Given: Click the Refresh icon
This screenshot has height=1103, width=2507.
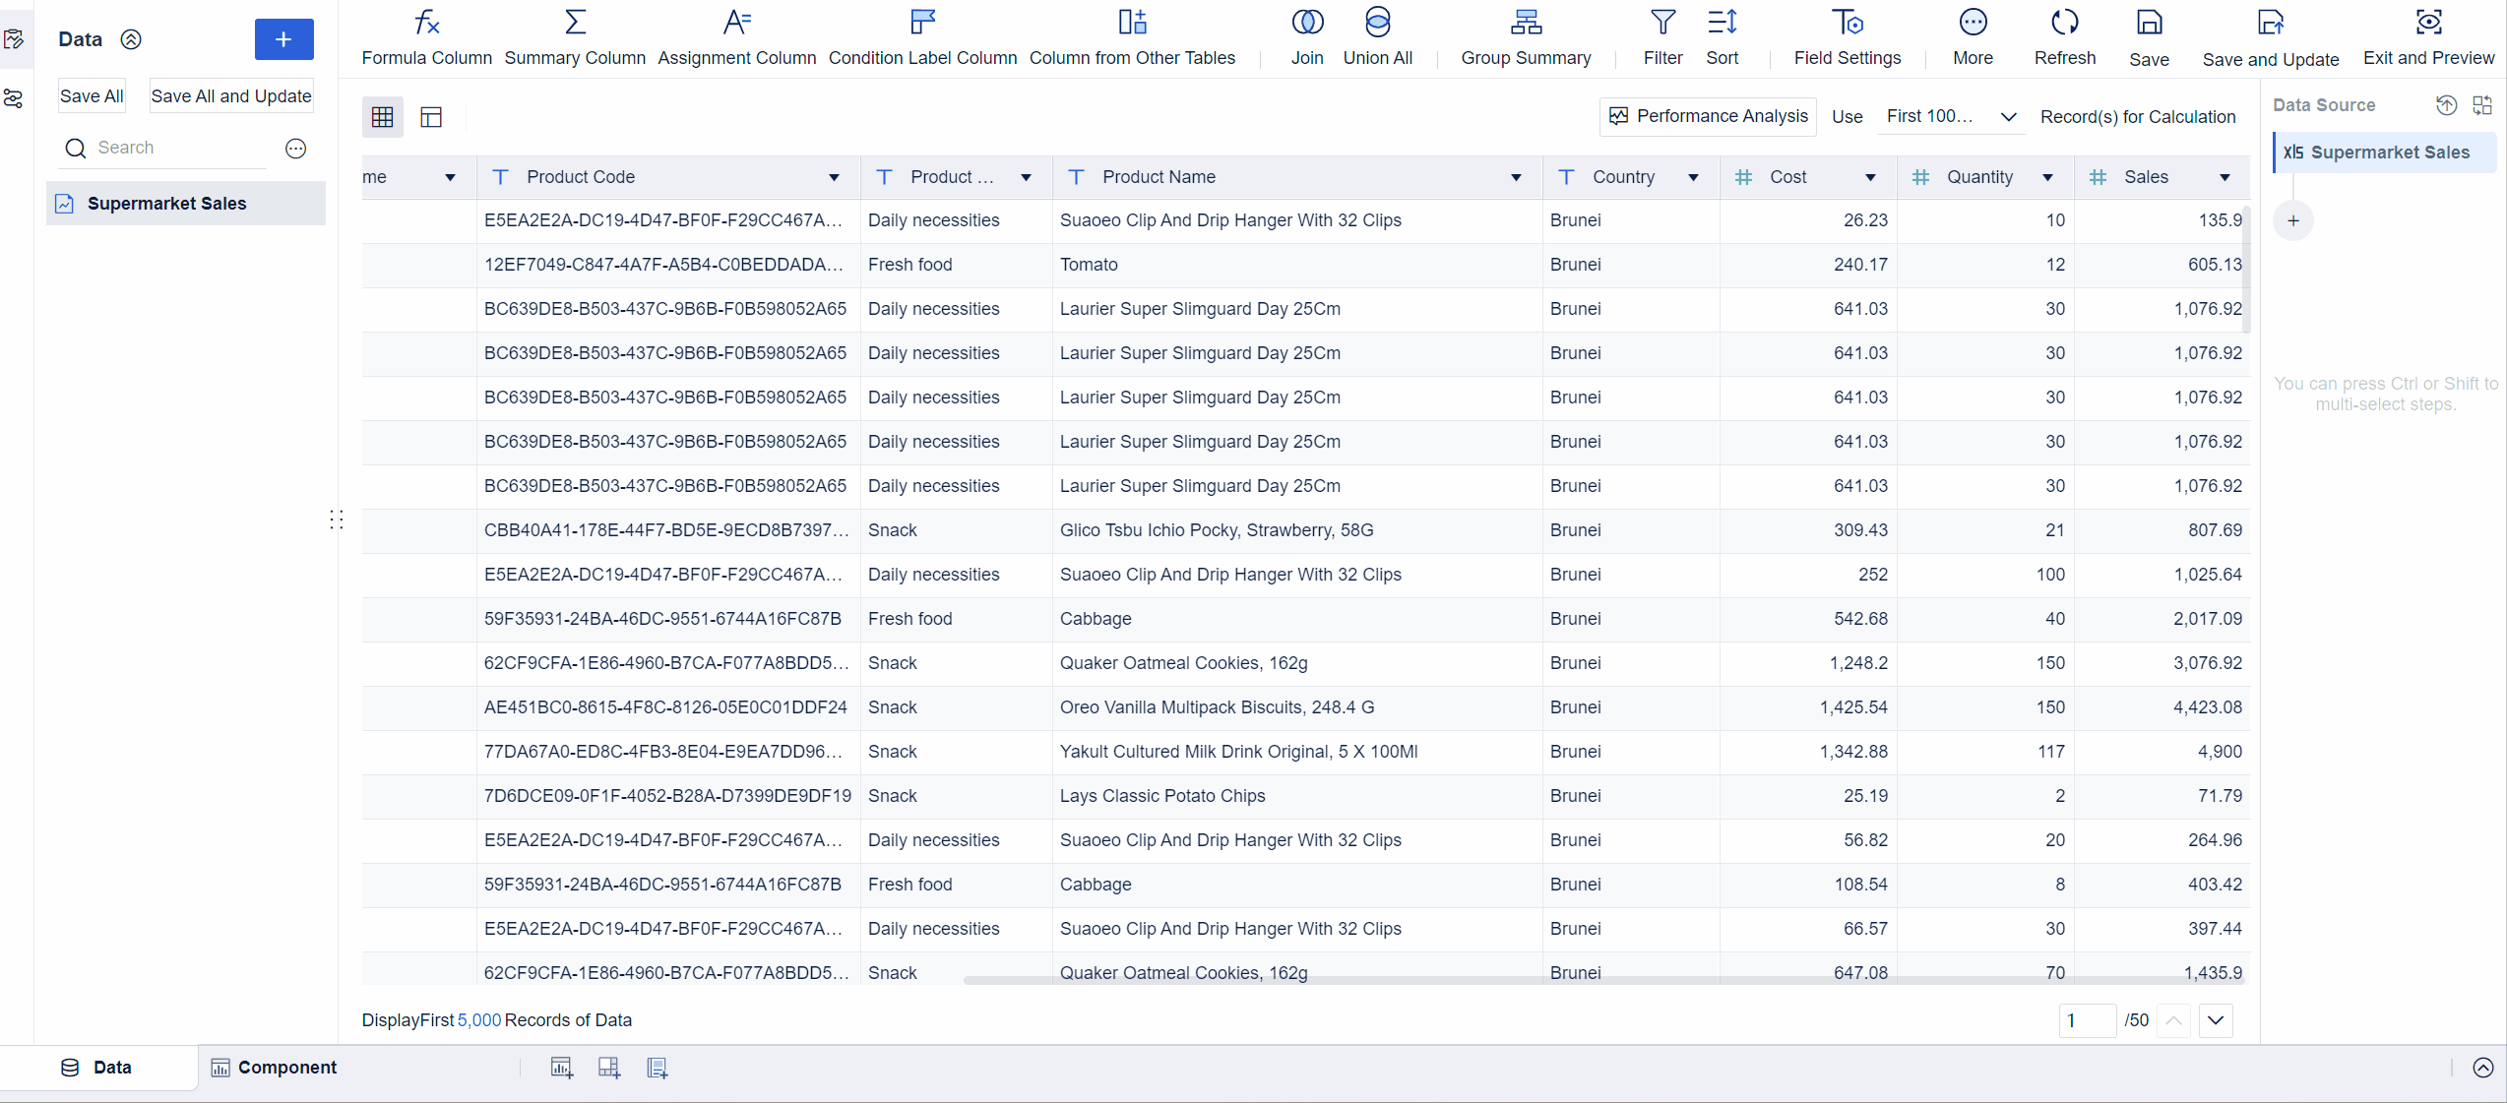Looking at the screenshot, I should point(2064,24).
